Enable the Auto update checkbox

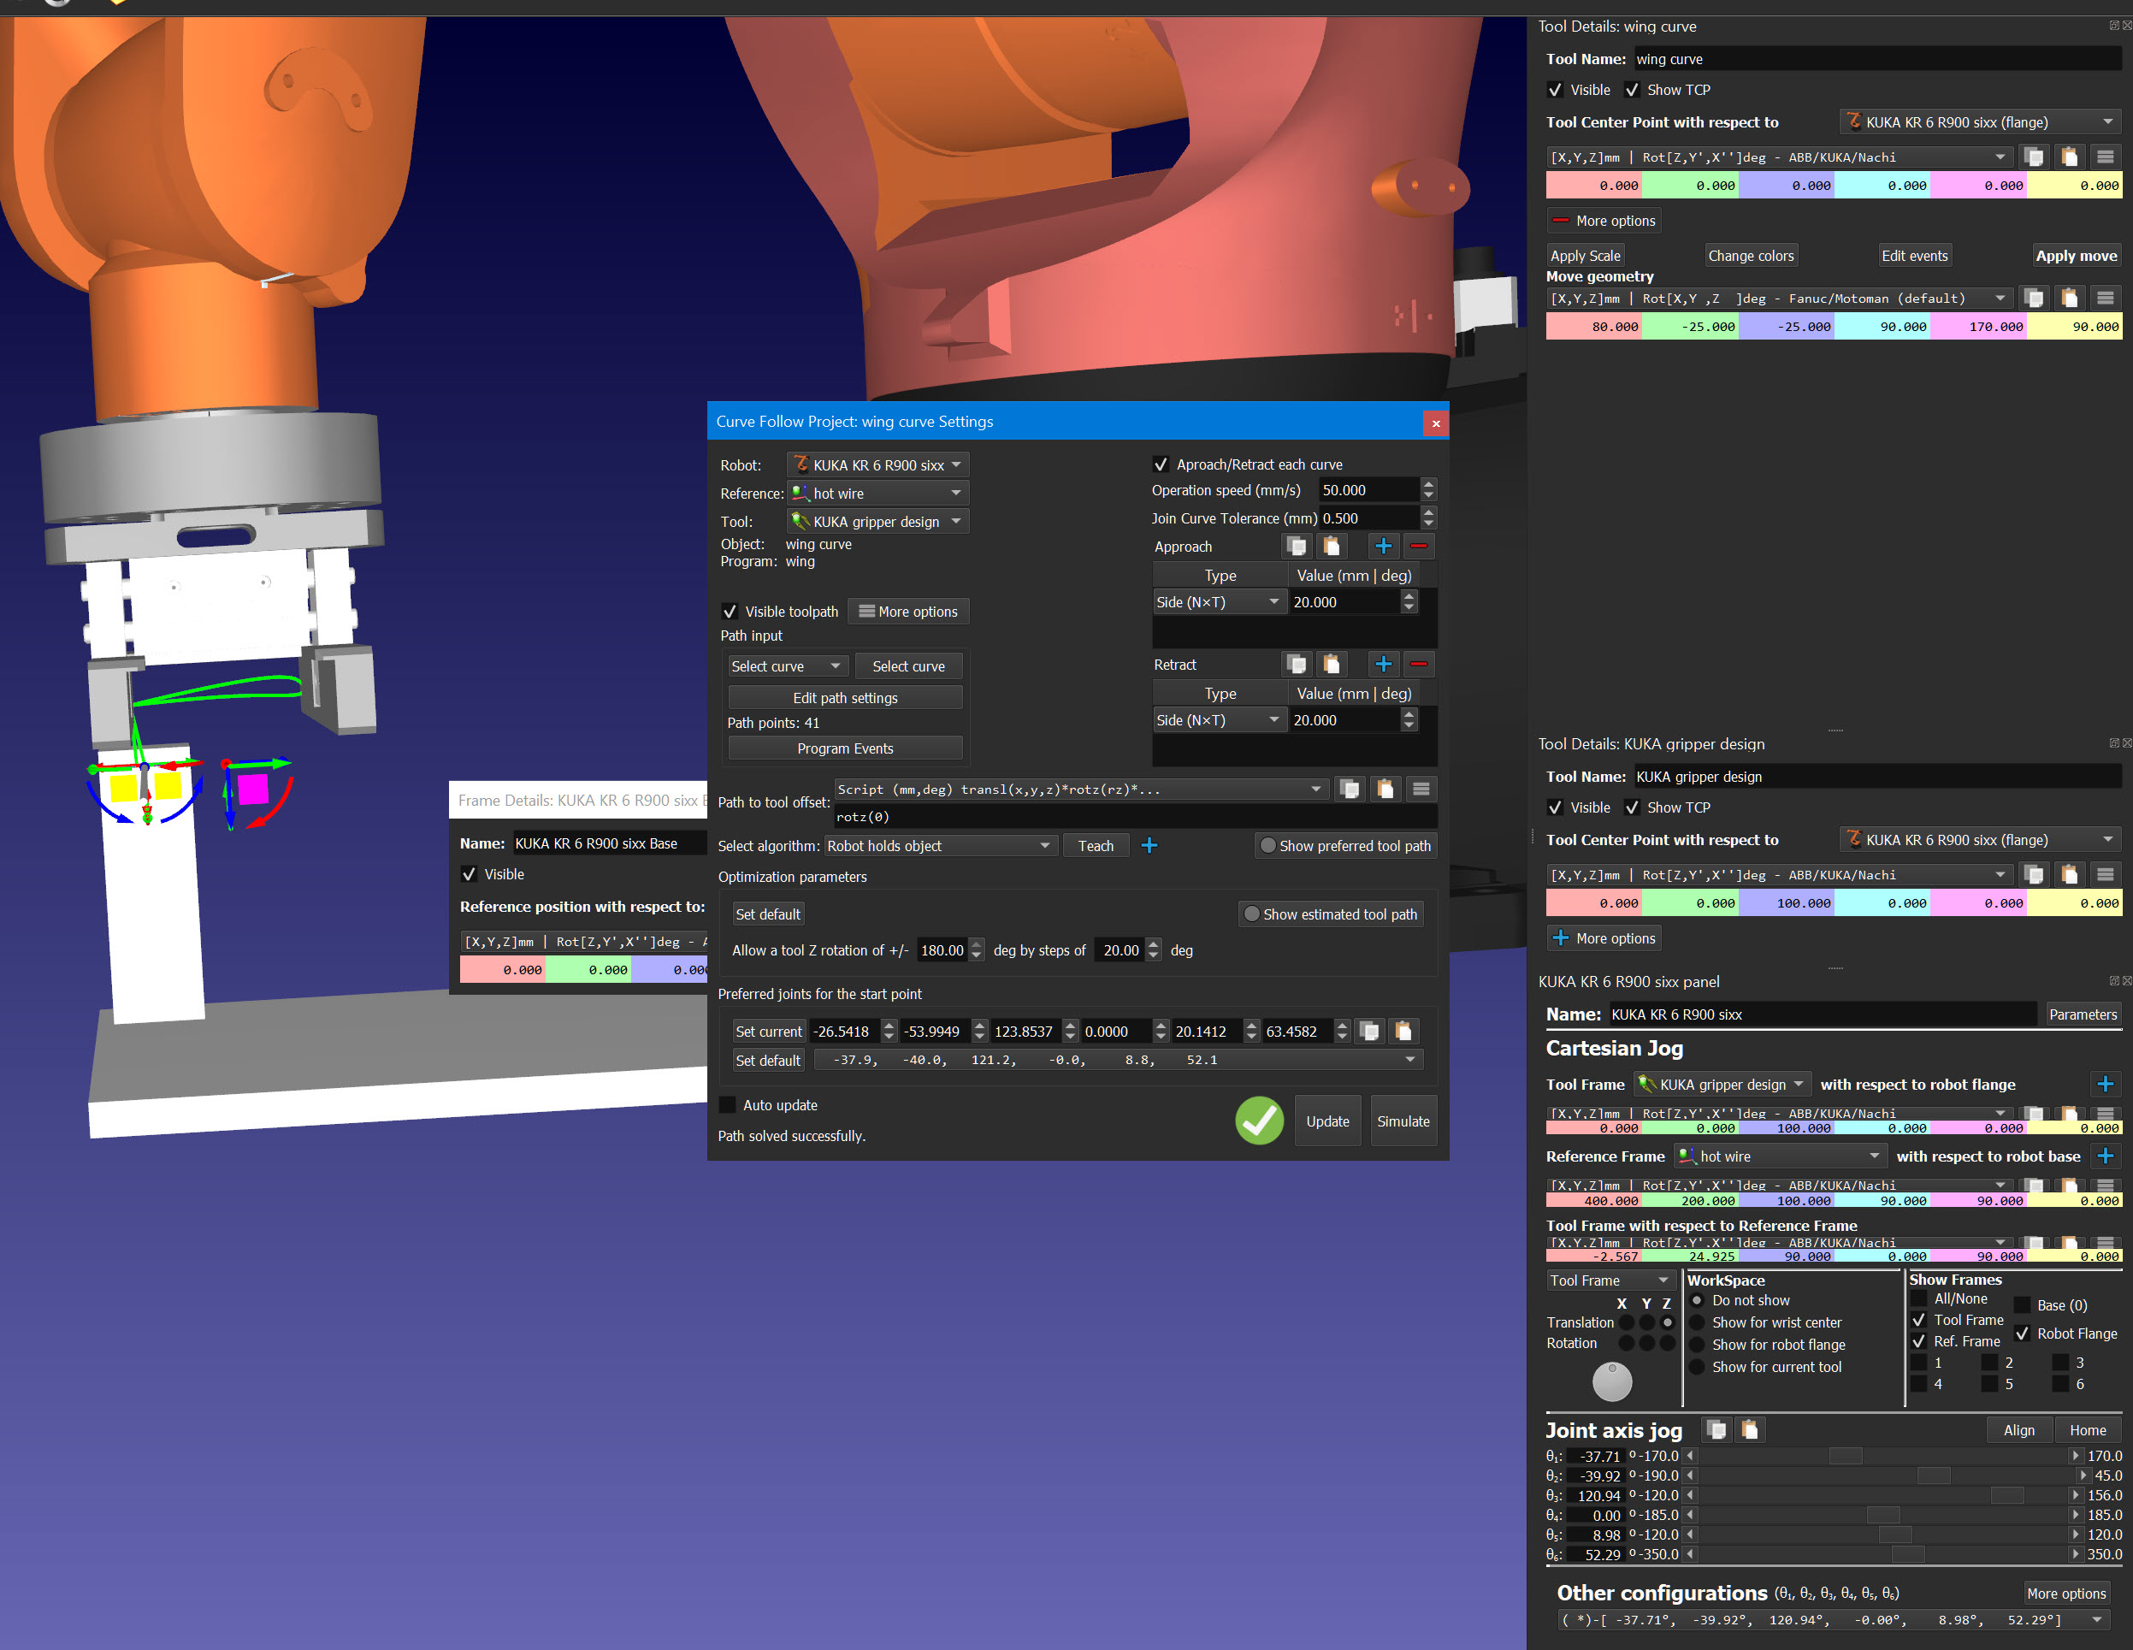pyautogui.click(x=728, y=1105)
